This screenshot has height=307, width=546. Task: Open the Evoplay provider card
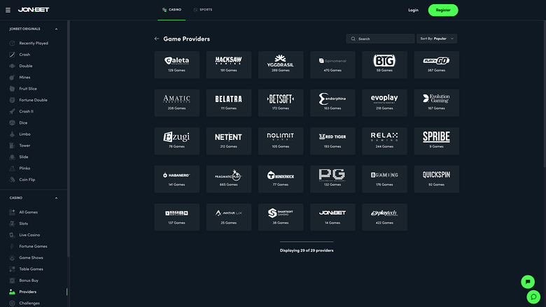384,103
